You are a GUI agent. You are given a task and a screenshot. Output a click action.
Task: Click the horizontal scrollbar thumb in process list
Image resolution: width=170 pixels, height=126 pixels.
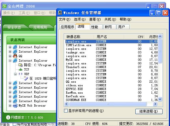(108, 104)
